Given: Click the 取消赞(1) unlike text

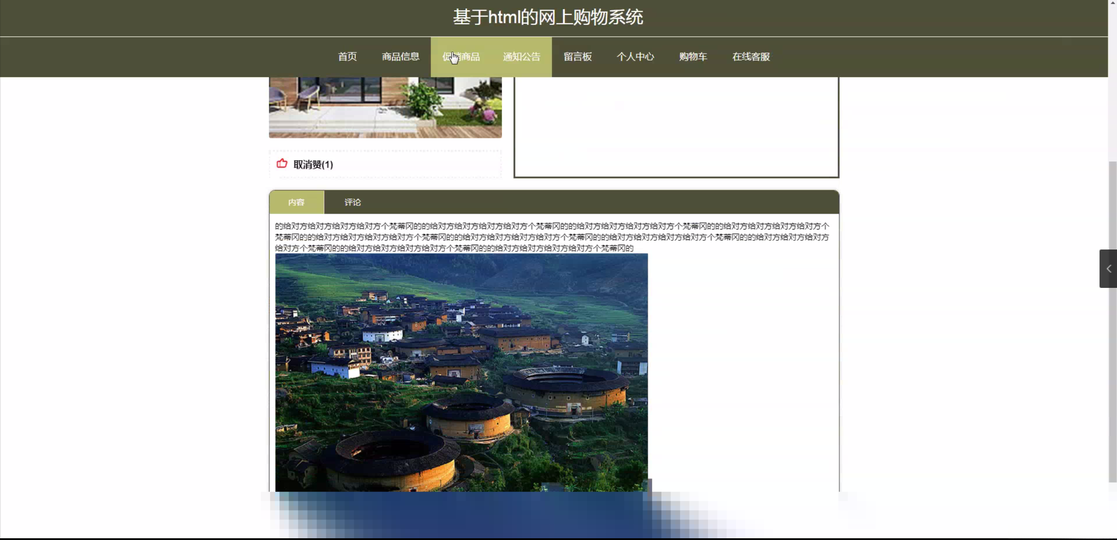Looking at the screenshot, I should [x=313, y=164].
